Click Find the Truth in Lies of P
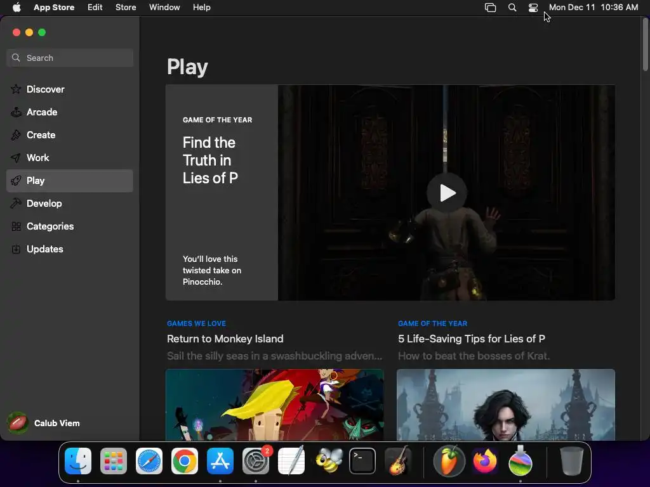Screen dimensions: 650x487 (210, 160)
